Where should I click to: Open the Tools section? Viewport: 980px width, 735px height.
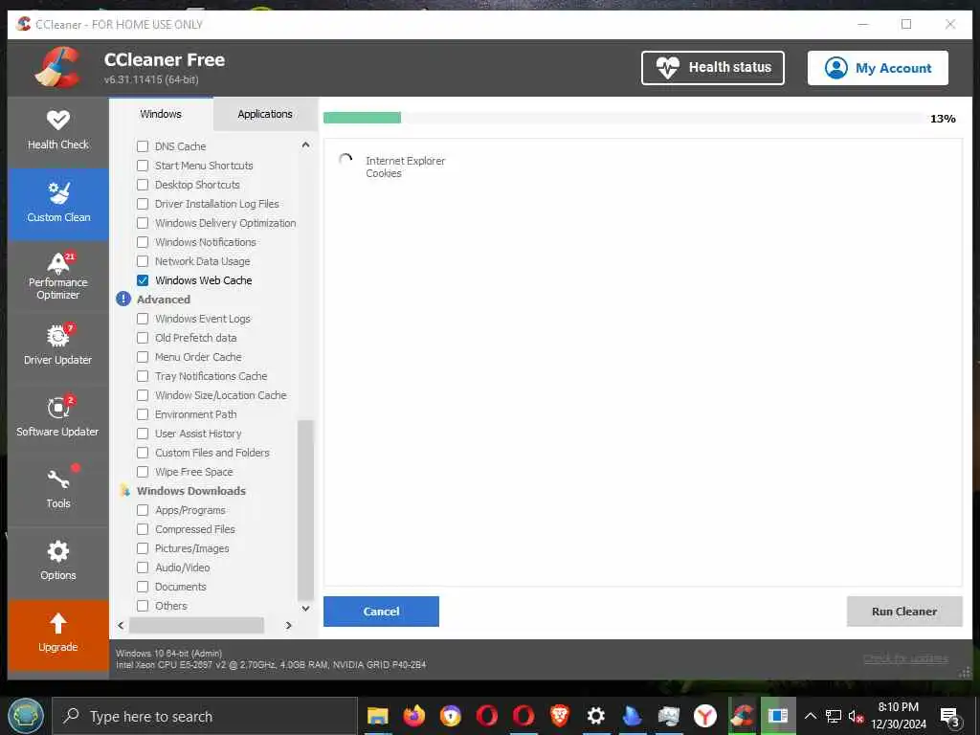click(58, 488)
